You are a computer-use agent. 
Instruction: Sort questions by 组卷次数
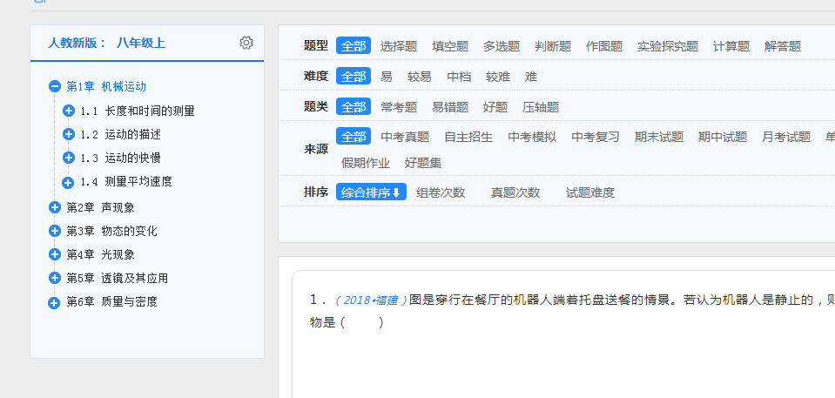click(x=441, y=192)
